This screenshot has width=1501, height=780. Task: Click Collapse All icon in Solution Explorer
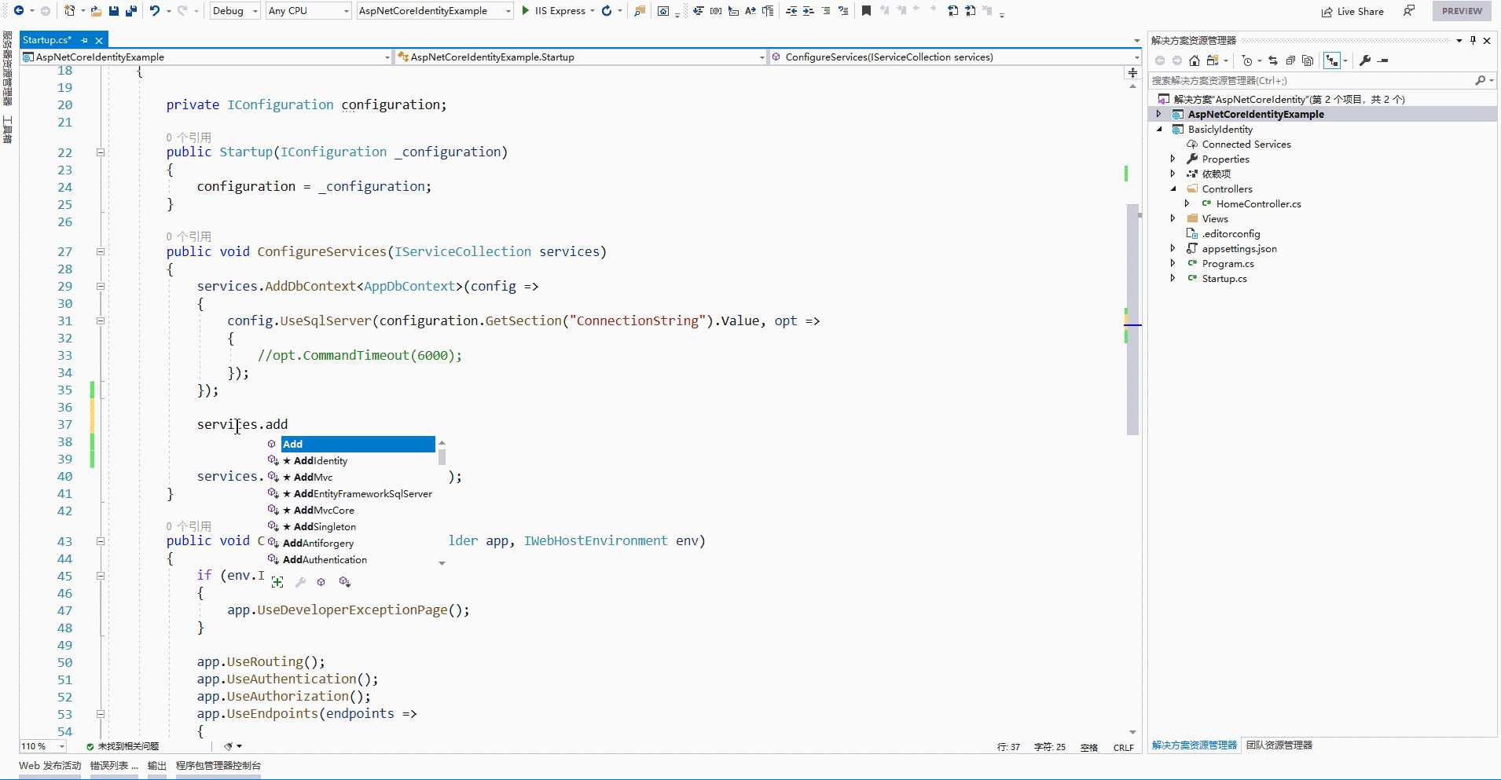[x=1290, y=60]
